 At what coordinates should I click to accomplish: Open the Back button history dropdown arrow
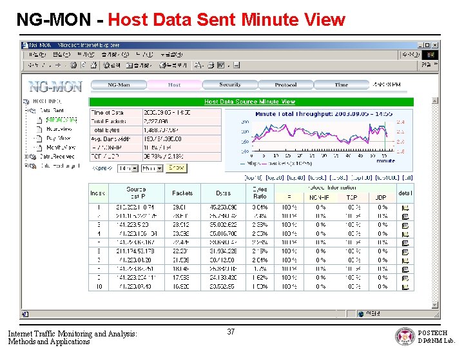[50, 65]
